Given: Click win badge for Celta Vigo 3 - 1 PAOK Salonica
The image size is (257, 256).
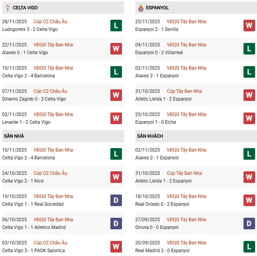Looking at the screenshot, I should (116, 247).
